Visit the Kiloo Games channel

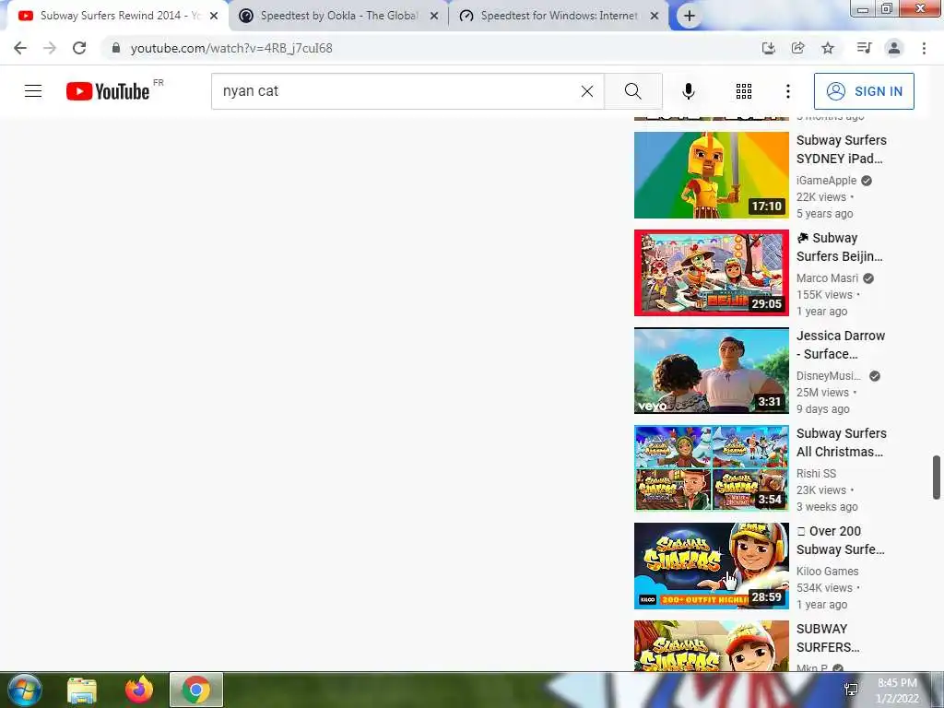[x=827, y=571]
